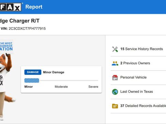Click the Moderate label on damage scale
This screenshot has height=124, width=166.
click(61, 87)
